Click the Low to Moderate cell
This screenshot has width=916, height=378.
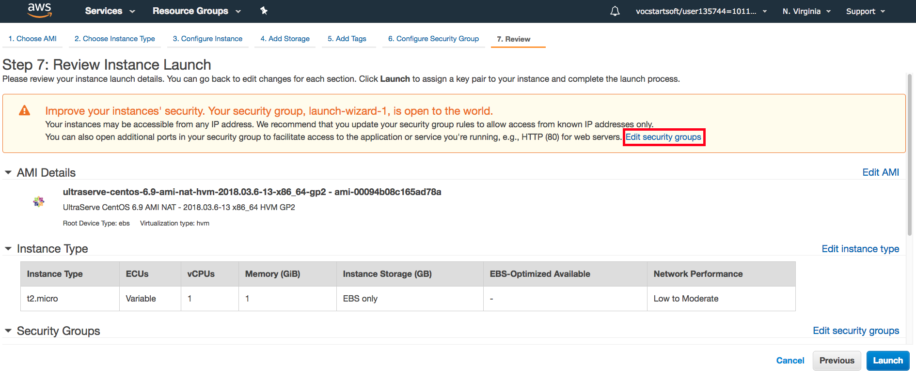[x=721, y=299]
